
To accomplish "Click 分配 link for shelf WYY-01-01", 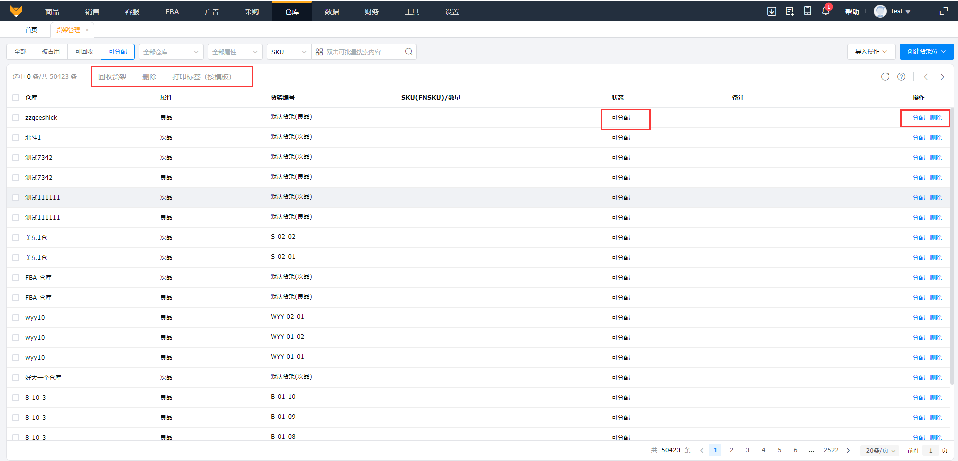I will (919, 358).
